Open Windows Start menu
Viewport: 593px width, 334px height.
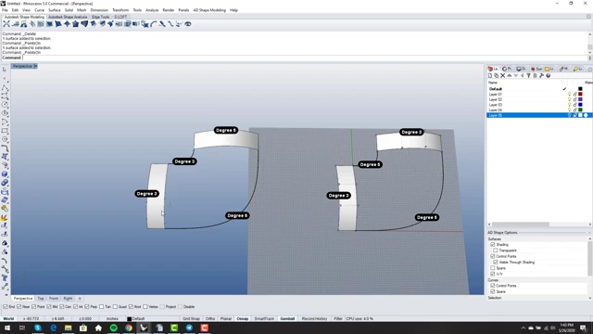tap(7, 328)
